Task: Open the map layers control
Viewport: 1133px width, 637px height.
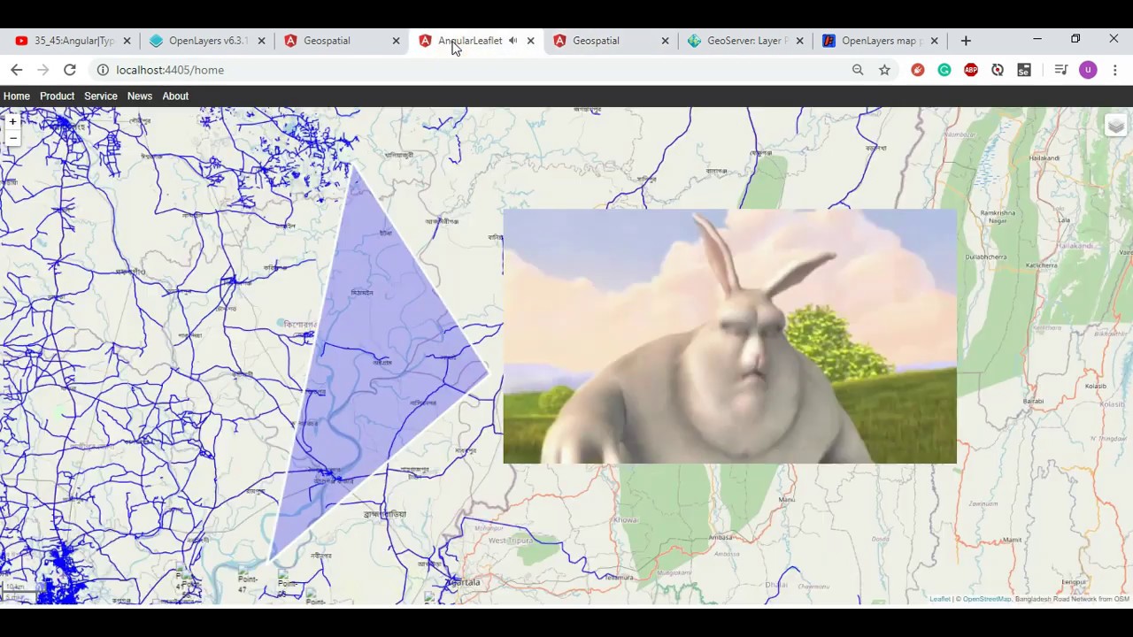Action: 1115,127
